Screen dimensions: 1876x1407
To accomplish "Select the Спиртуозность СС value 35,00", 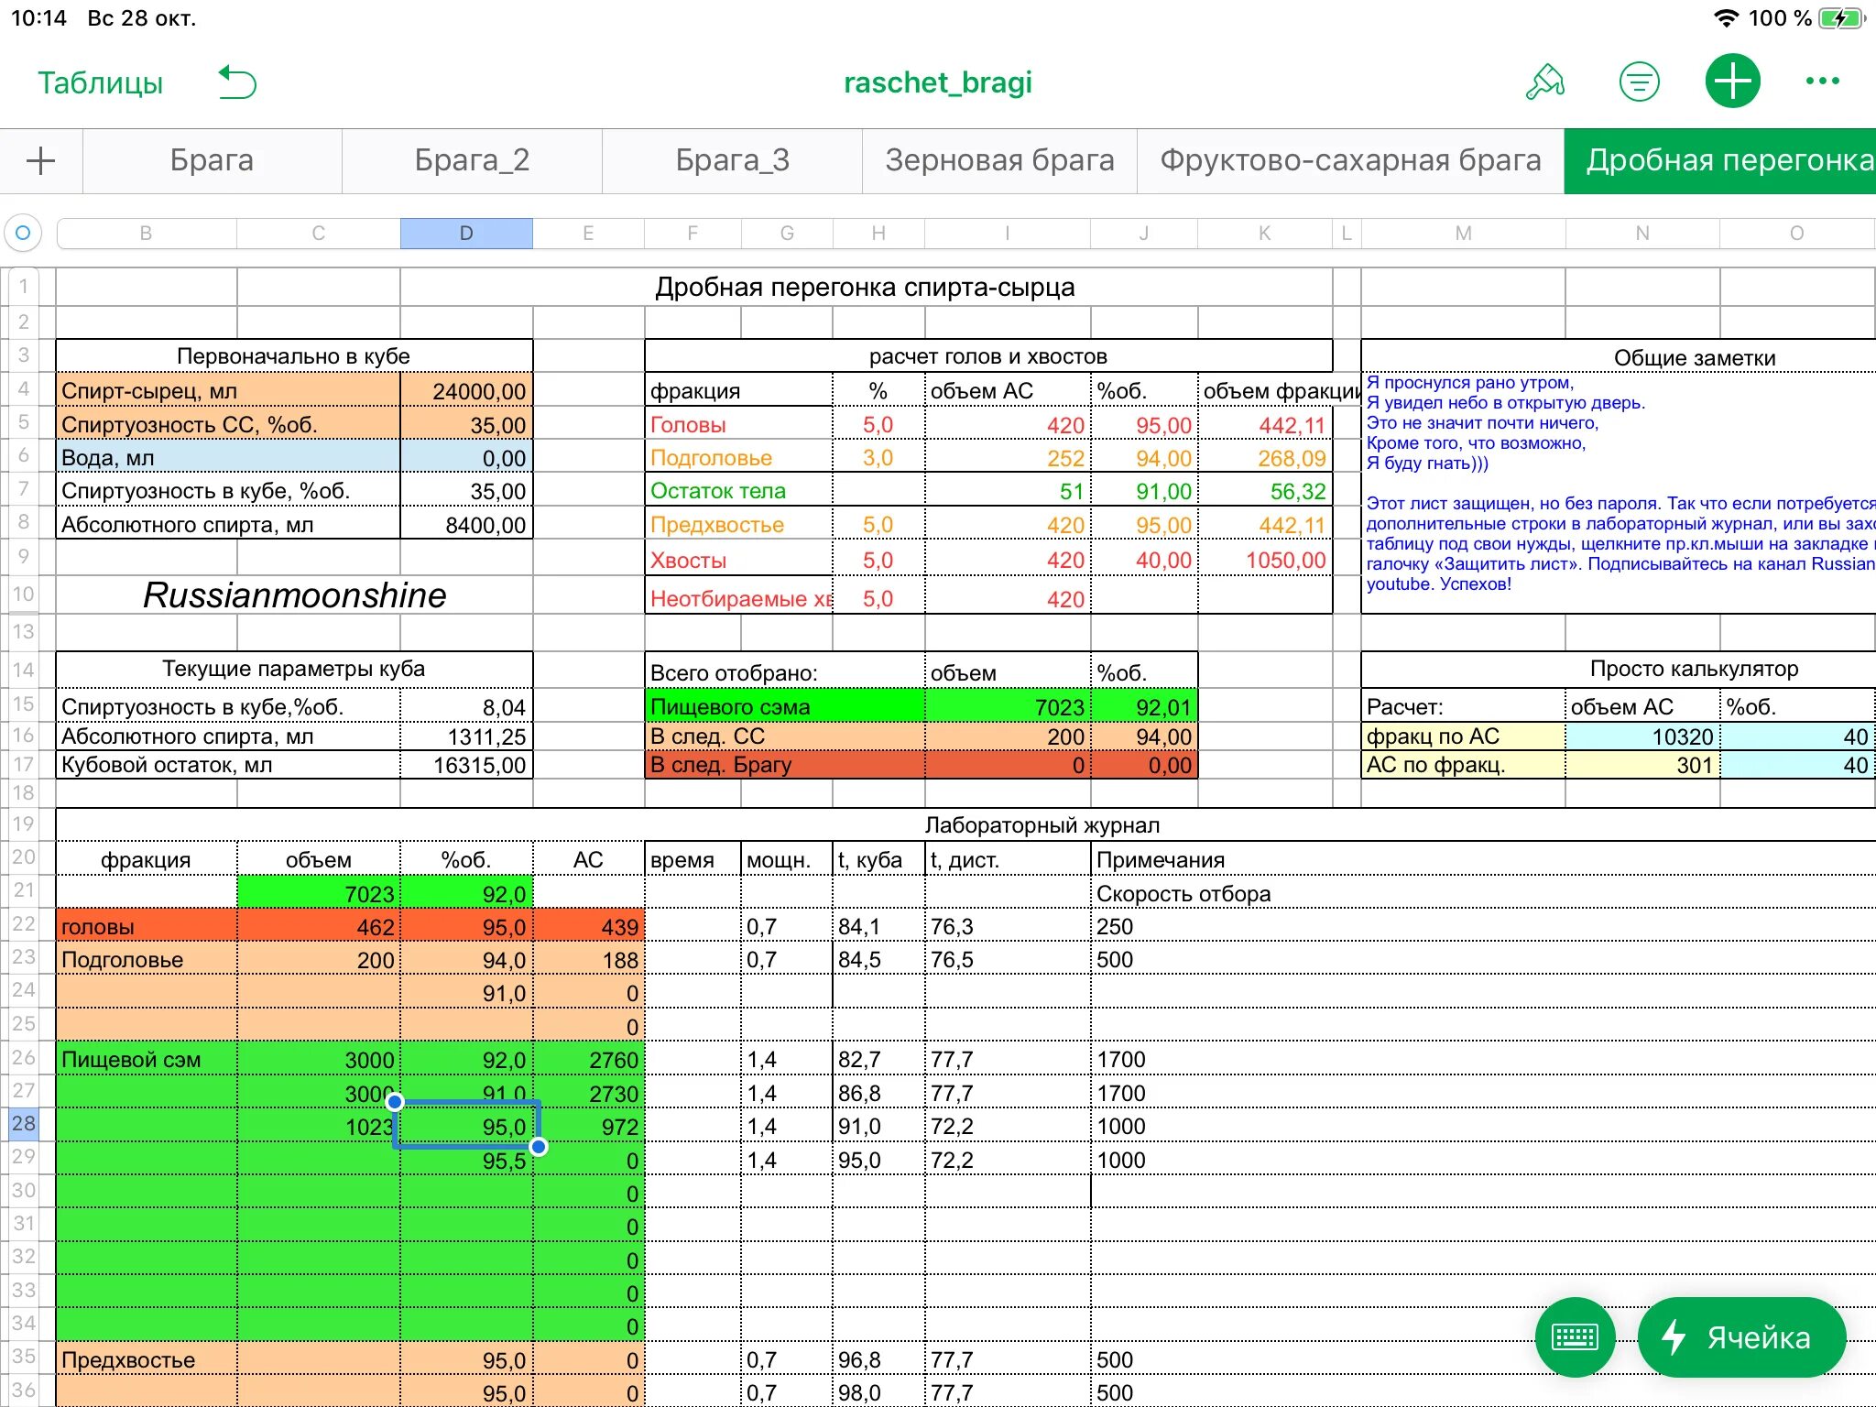I will [466, 424].
